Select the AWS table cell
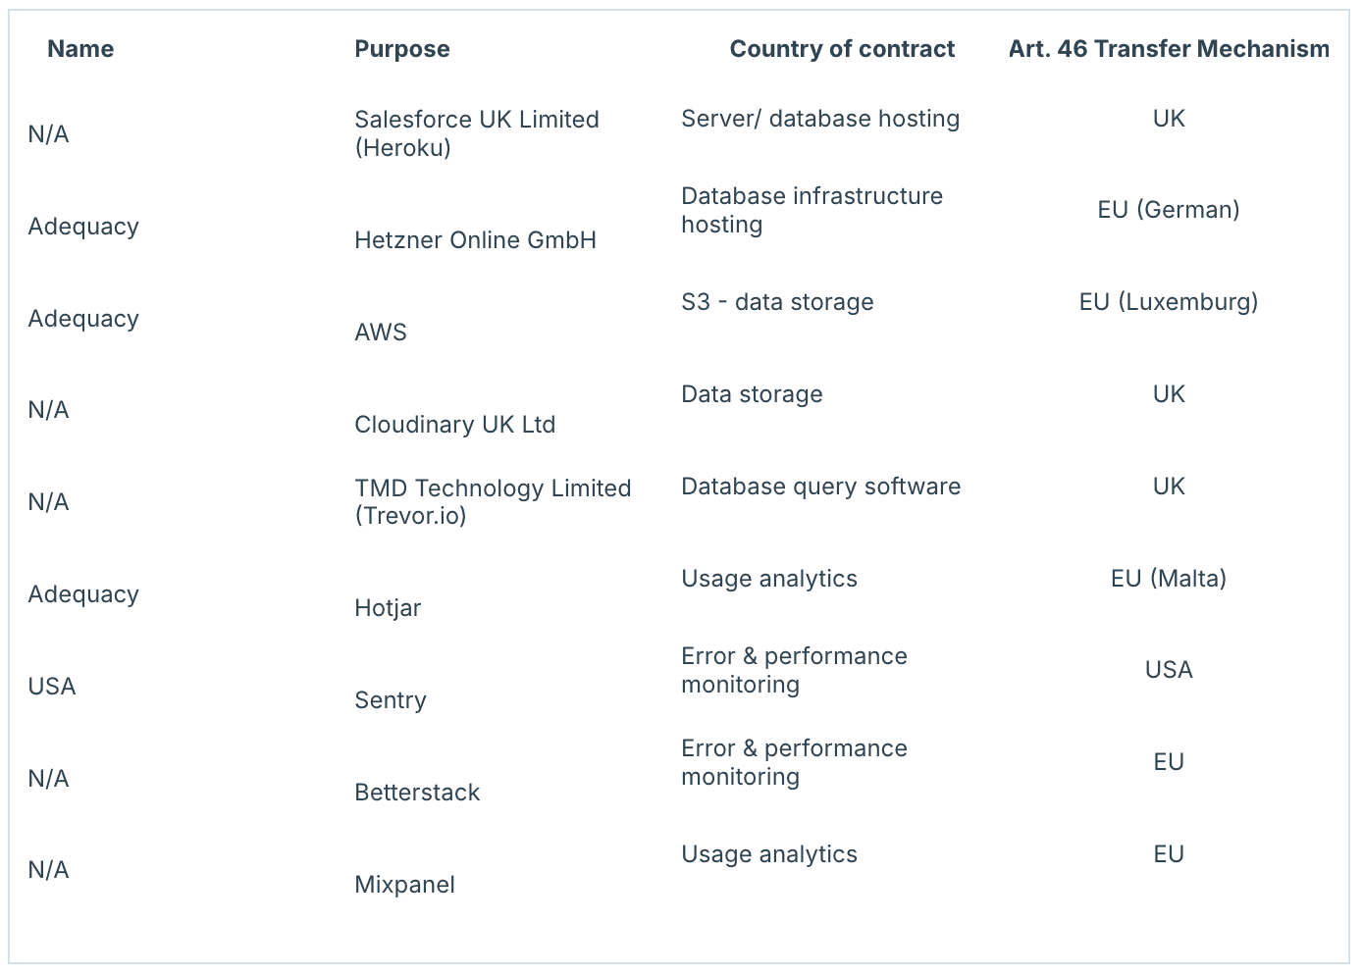 click(381, 333)
